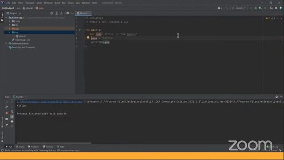Click the Build hammer icon in top toolbar

[227, 8]
